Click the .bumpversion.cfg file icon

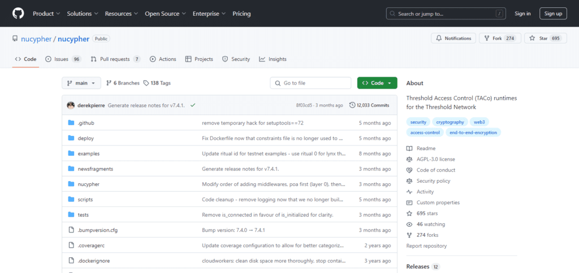71,230
